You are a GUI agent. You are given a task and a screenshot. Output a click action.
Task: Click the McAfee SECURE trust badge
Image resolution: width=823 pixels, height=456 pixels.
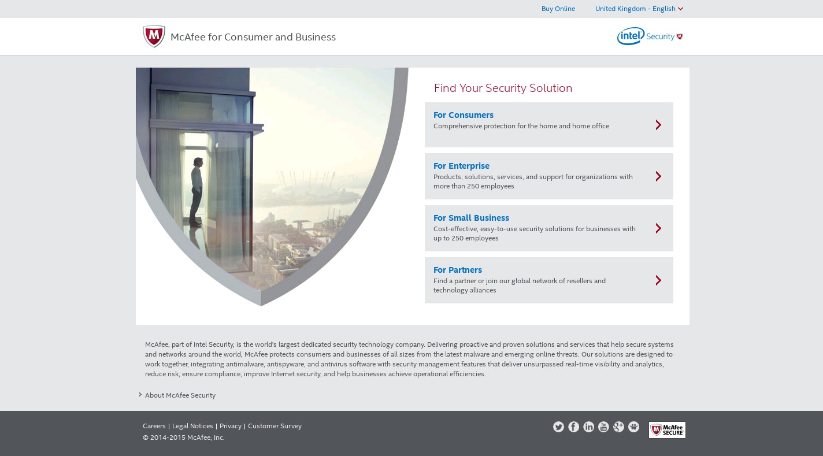667,429
